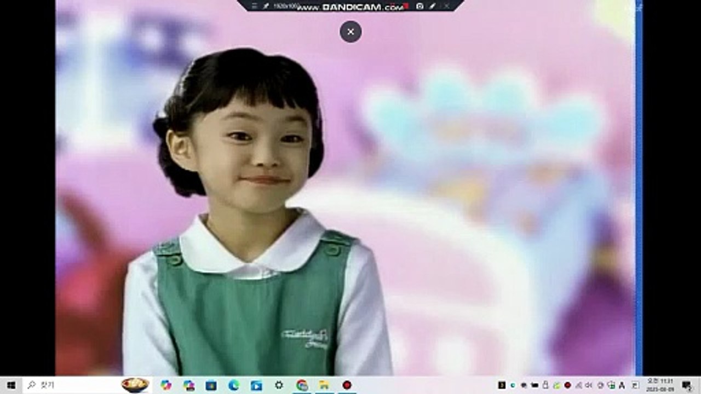Open the volume control in system tray
This screenshot has width=701, height=394.
(x=589, y=385)
